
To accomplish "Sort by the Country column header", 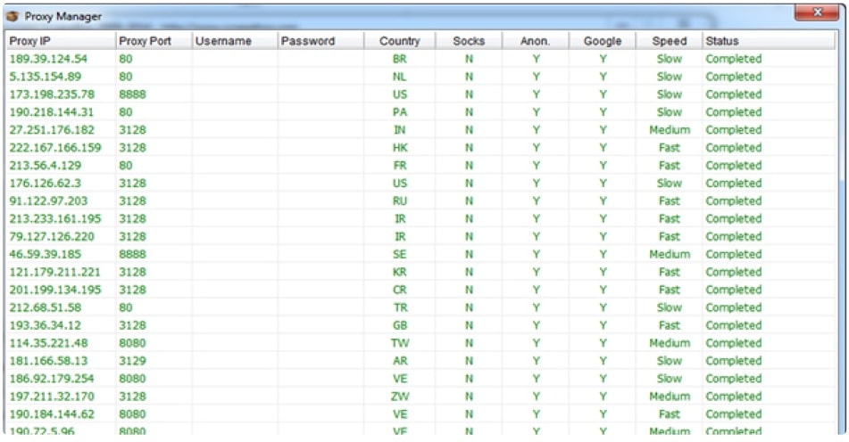I will pos(400,40).
